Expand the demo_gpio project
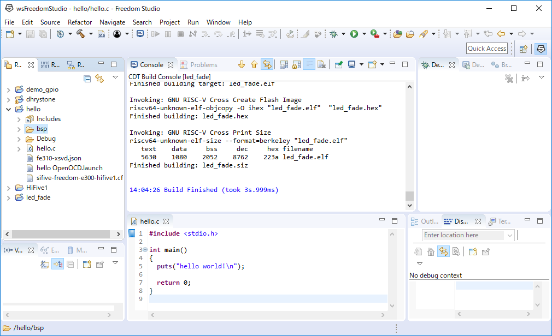 pos(8,90)
